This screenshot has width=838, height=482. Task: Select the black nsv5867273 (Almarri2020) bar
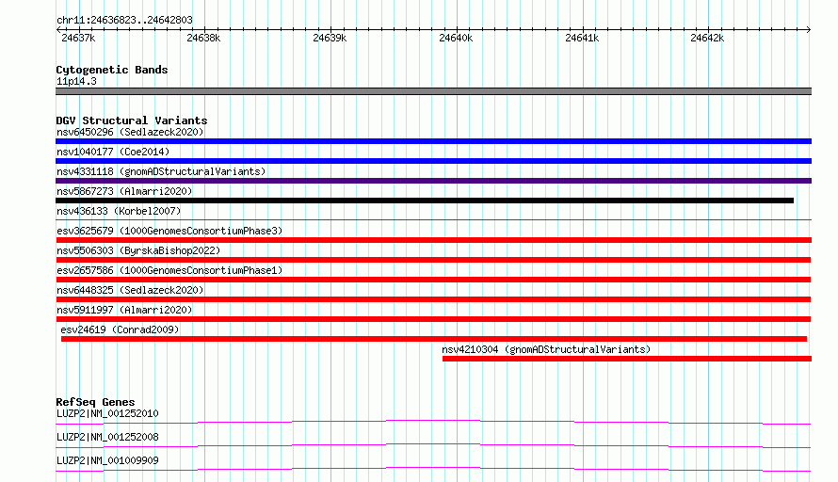click(x=425, y=201)
